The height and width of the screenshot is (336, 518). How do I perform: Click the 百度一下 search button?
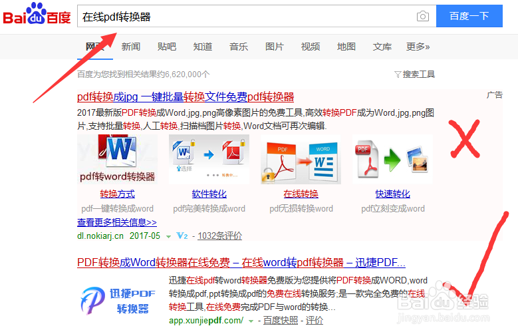[469, 16]
